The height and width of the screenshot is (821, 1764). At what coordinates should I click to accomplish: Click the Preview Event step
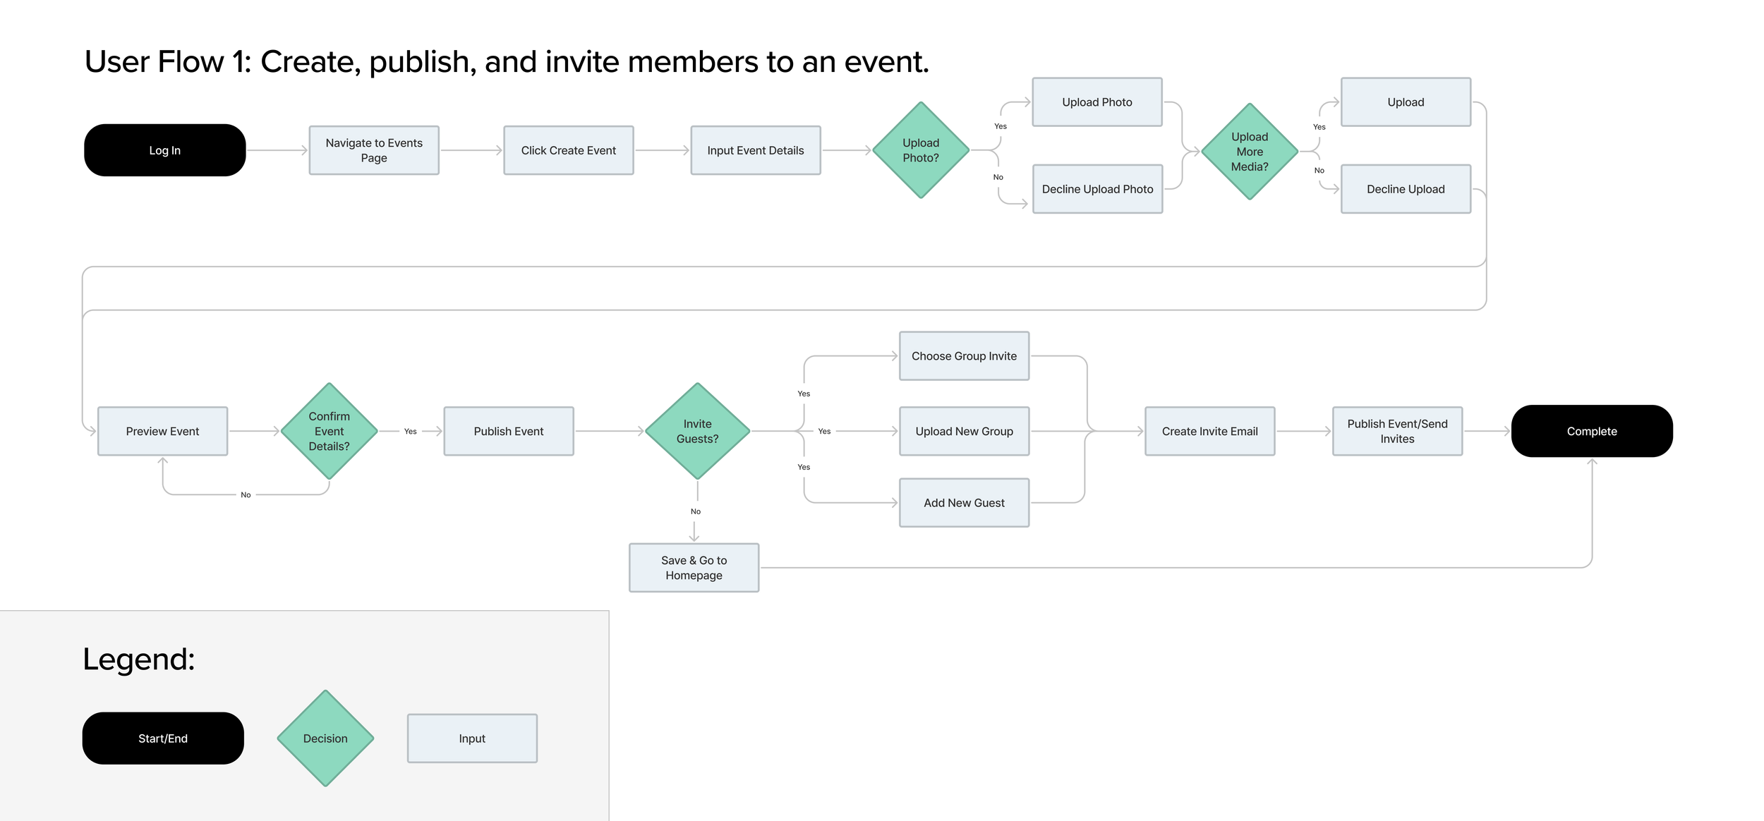(162, 431)
